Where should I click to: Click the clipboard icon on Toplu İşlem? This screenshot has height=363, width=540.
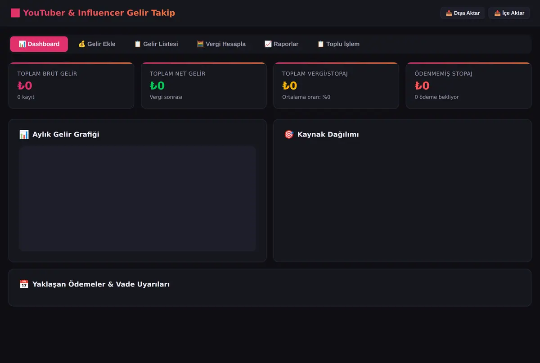(321, 44)
